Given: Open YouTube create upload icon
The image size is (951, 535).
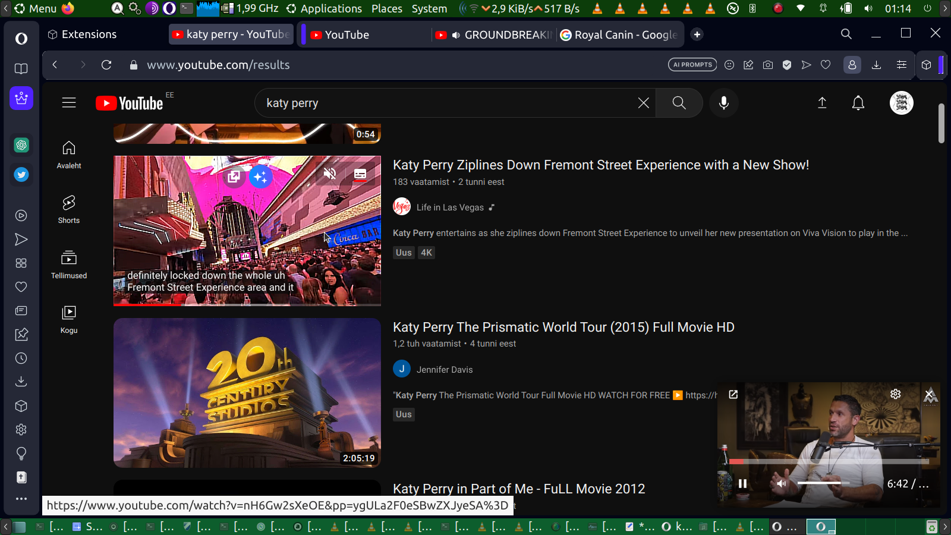Looking at the screenshot, I should (x=822, y=103).
